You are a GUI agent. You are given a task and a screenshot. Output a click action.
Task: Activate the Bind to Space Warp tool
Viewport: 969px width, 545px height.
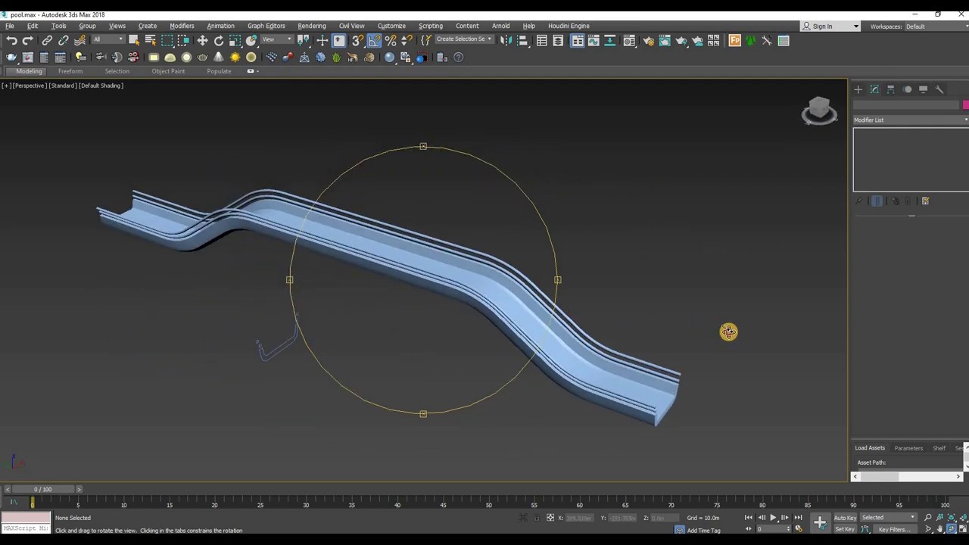(80, 41)
